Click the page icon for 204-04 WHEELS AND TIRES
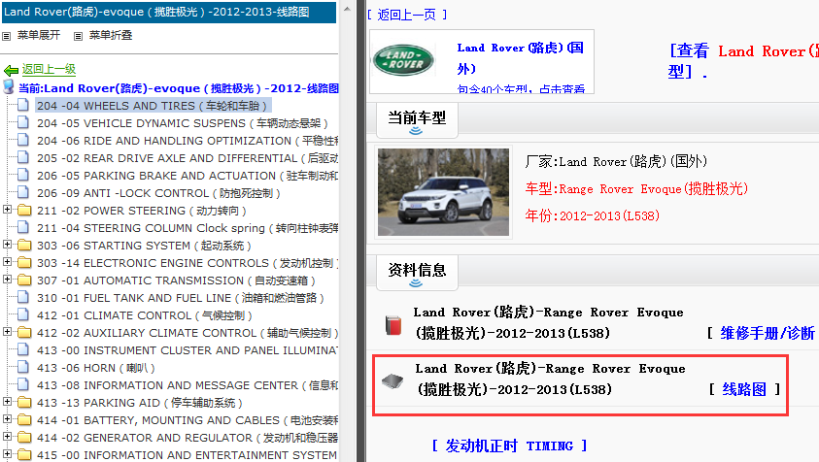Screen dimensions: 819x462 click(23, 105)
